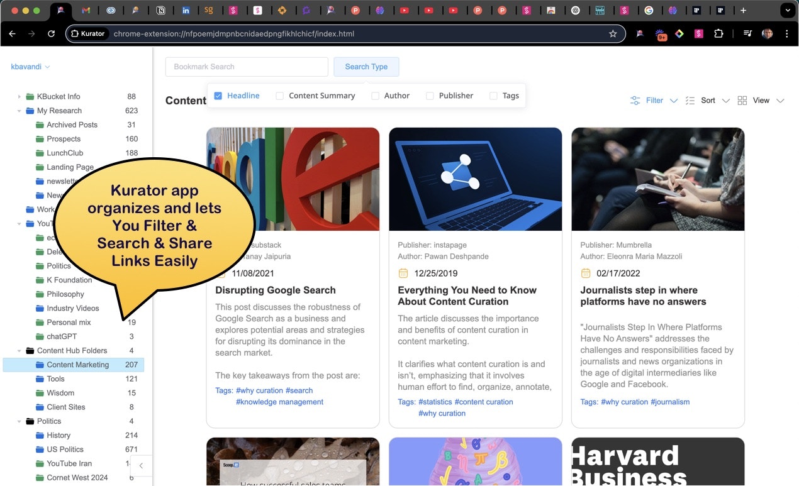Click calendar icon beside 02/17/2022

point(586,273)
